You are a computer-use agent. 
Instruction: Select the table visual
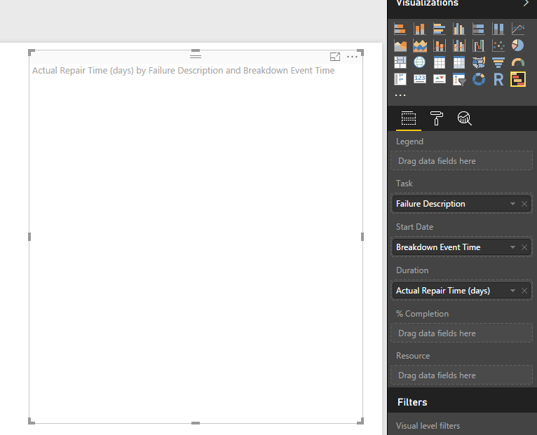coord(440,62)
